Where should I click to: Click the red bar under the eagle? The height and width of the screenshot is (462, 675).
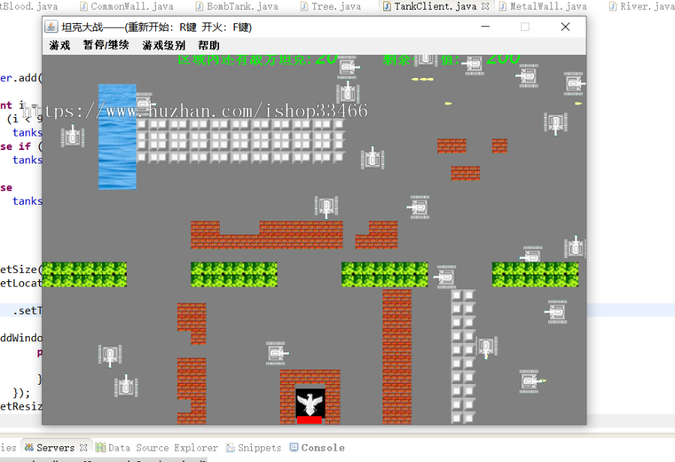click(x=310, y=420)
